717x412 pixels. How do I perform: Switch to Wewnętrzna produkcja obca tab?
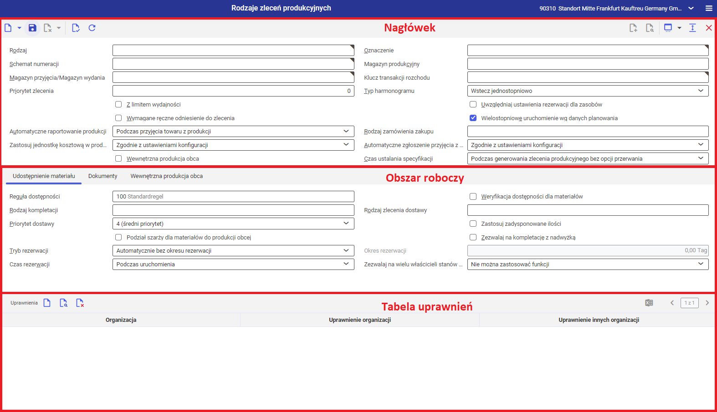coord(167,176)
